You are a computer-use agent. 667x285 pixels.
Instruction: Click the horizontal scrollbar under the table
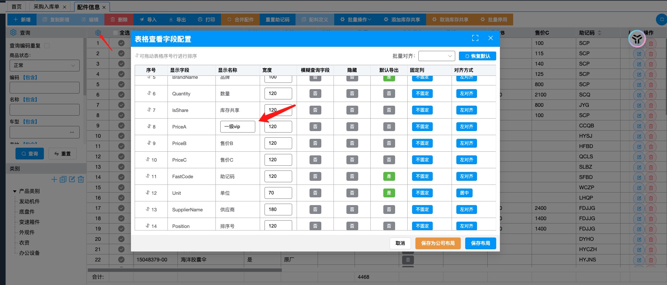184,270
